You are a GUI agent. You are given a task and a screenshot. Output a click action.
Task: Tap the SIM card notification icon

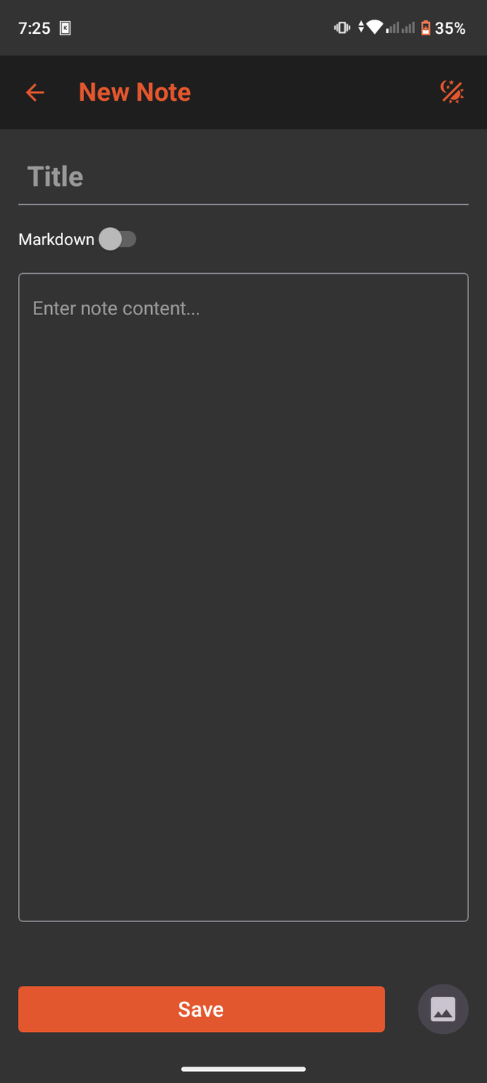65,29
